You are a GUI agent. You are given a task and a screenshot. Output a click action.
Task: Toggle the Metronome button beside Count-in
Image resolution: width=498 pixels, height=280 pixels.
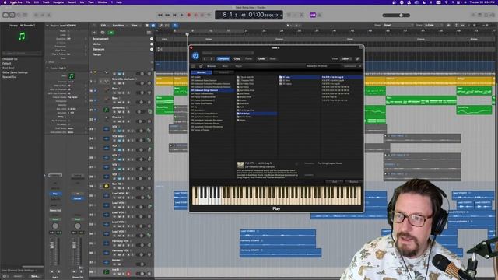(320, 15)
